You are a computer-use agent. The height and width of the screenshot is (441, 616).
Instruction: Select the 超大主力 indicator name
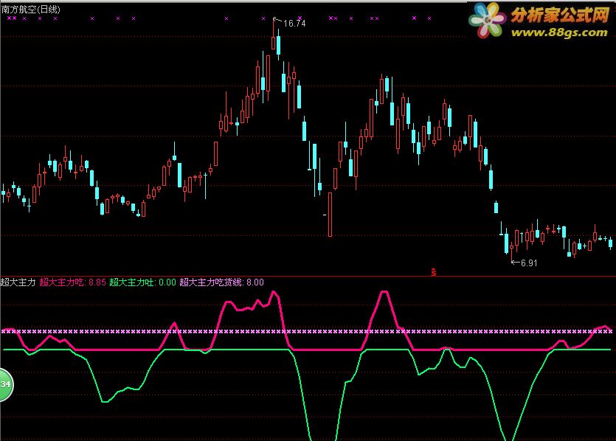click(18, 282)
